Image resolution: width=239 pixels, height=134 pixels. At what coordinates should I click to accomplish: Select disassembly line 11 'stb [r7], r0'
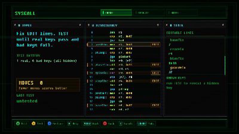pos(124,77)
